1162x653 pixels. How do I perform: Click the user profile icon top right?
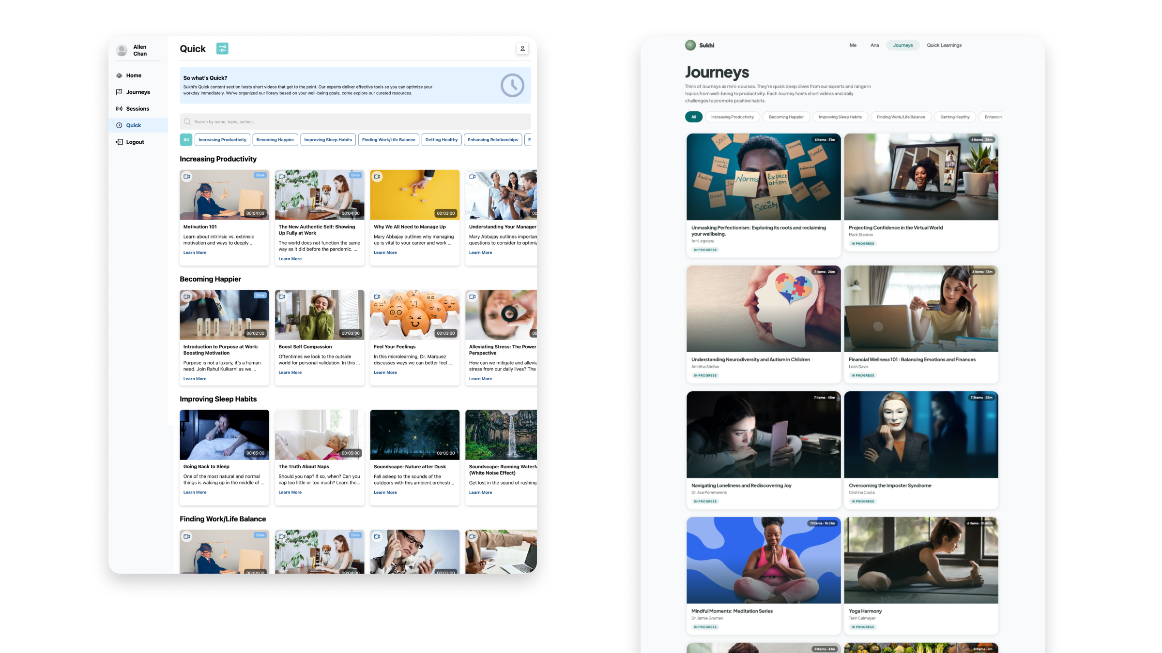(522, 48)
